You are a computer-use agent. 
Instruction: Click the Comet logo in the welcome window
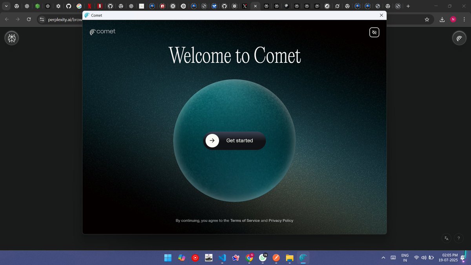[x=102, y=31]
